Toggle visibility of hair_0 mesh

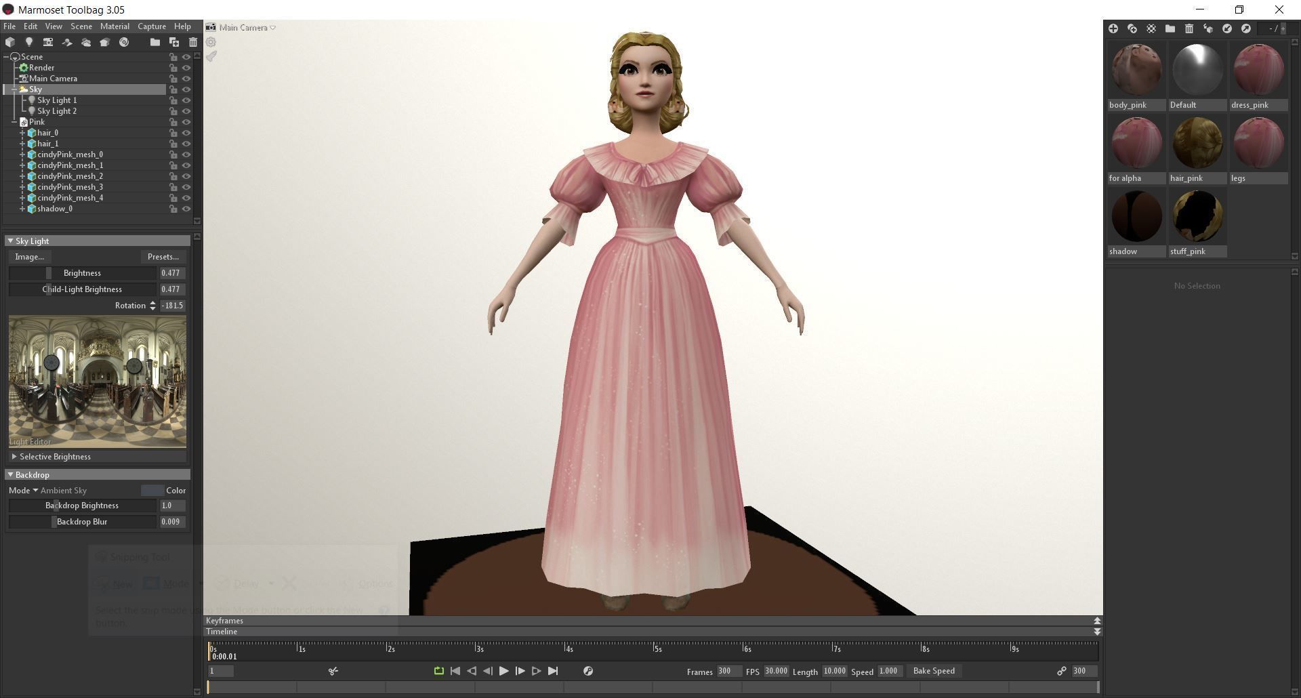(186, 133)
